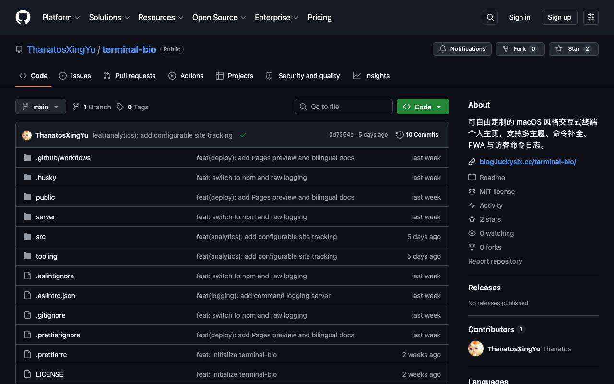Image resolution: width=614 pixels, height=384 pixels.
Task: Click the repository icon beside ThanatosXingYu
Action: 19,49
